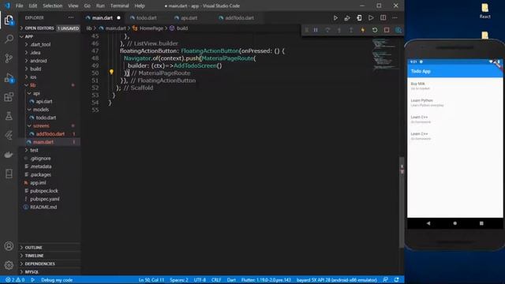Expand the MYSQL section
This screenshot has width=505, height=284.
coord(49,272)
